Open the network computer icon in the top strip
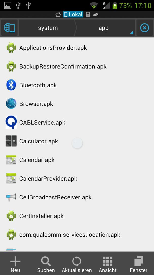The image size is (154, 275). (88, 14)
